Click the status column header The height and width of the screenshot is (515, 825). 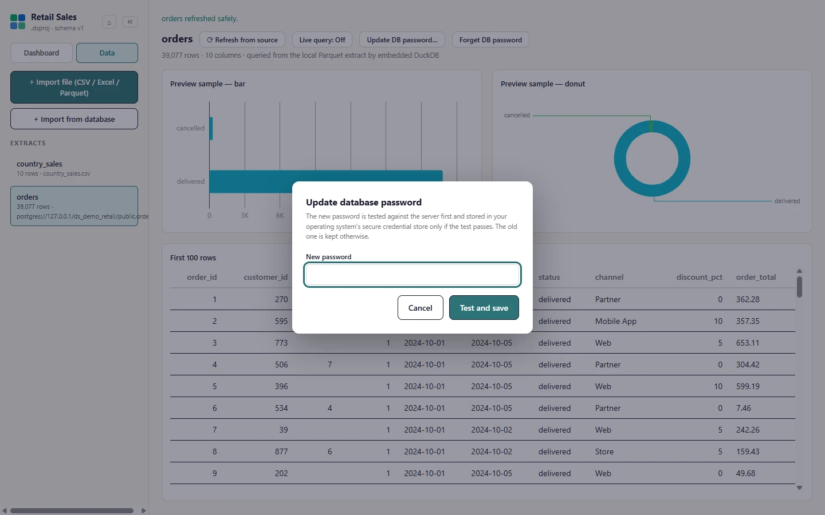coord(549,277)
